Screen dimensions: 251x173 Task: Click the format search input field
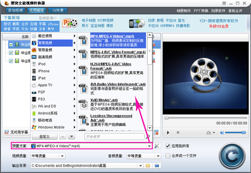tap(114, 137)
